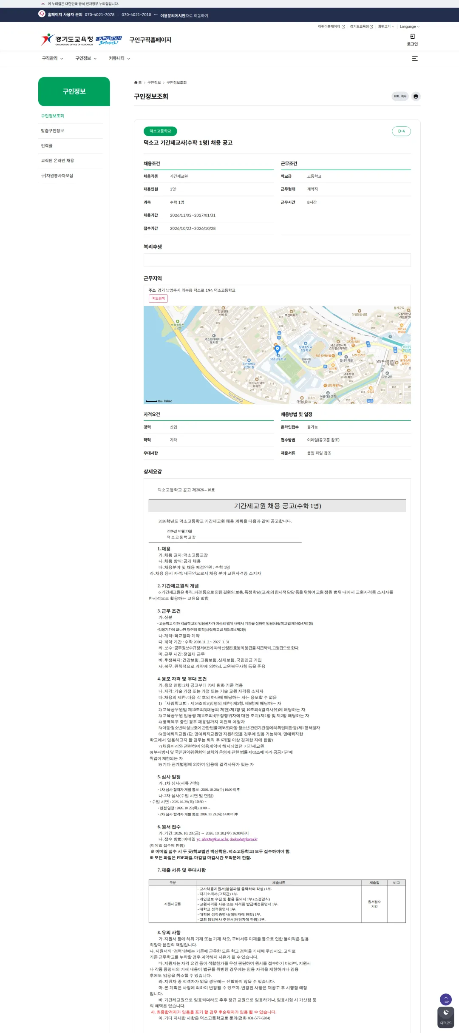Open the 경기도교육청 external link in the utility bar

(361, 27)
